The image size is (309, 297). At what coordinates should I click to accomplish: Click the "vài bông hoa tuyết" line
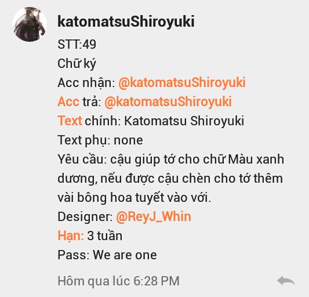134,197
